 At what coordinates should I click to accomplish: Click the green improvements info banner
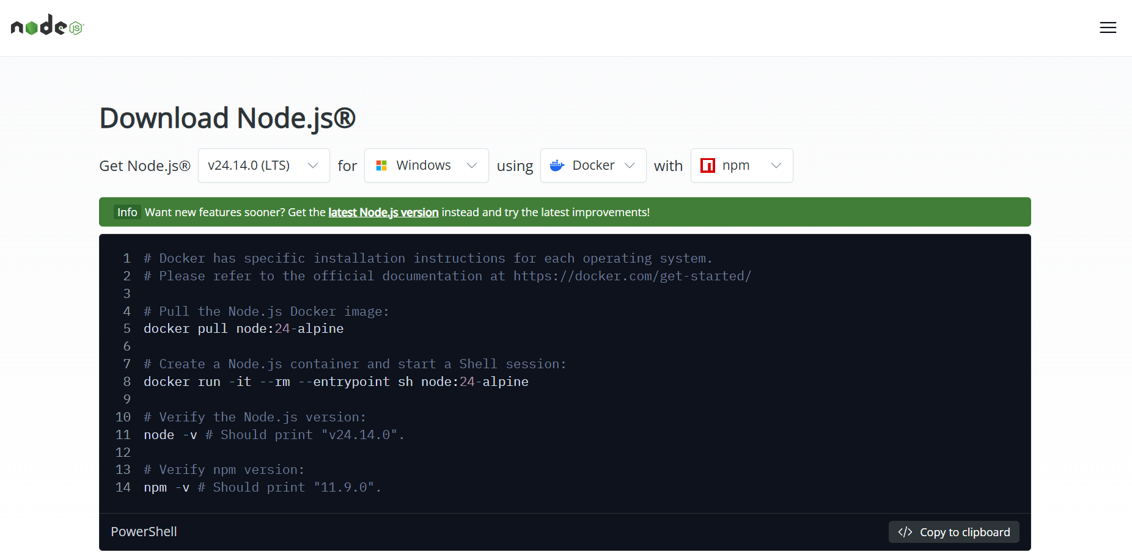[x=795, y=212]
